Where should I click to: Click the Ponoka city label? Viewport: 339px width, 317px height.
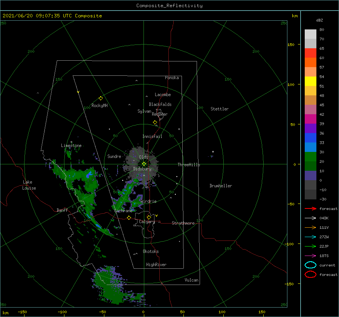click(x=172, y=78)
